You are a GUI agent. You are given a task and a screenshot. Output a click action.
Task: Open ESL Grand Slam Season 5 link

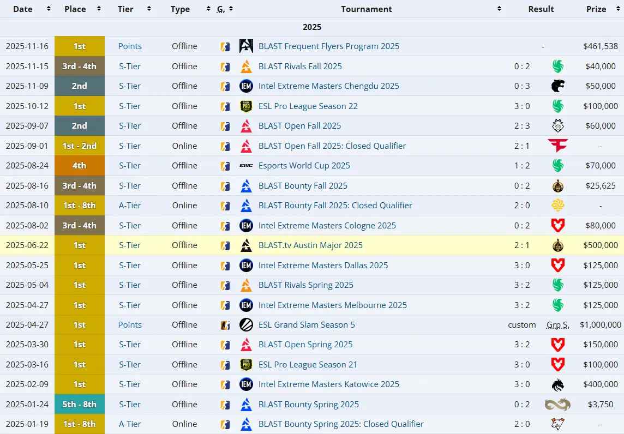click(x=307, y=324)
